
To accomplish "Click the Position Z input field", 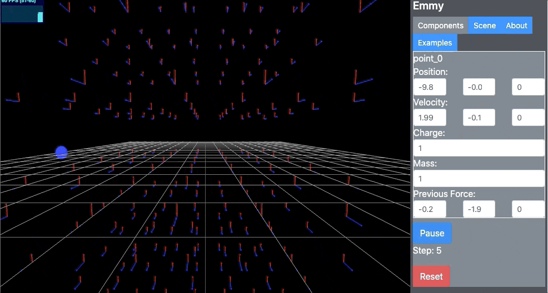I will pos(528,87).
